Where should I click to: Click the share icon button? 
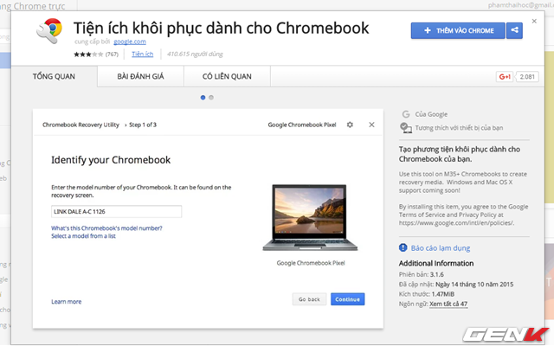click(514, 31)
